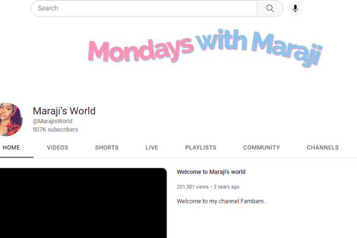Open the COMMUNITY tab
357x238 pixels.
[262, 148]
